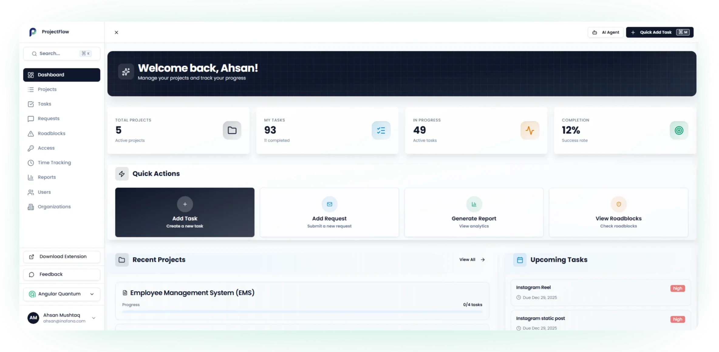Open View All recent projects
This screenshot has height=352, width=719.
click(x=472, y=260)
